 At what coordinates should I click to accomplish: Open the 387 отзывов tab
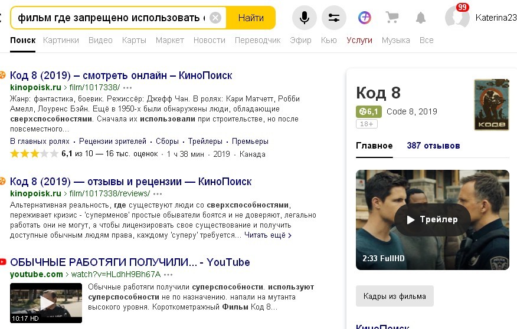433,146
